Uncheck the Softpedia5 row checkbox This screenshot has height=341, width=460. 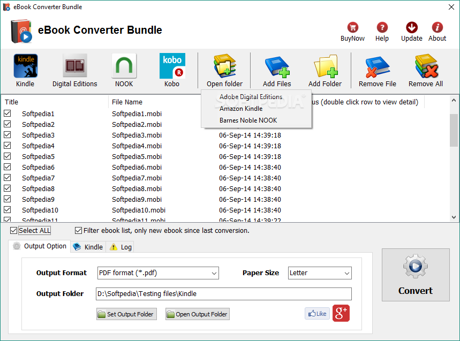click(7, 156)
